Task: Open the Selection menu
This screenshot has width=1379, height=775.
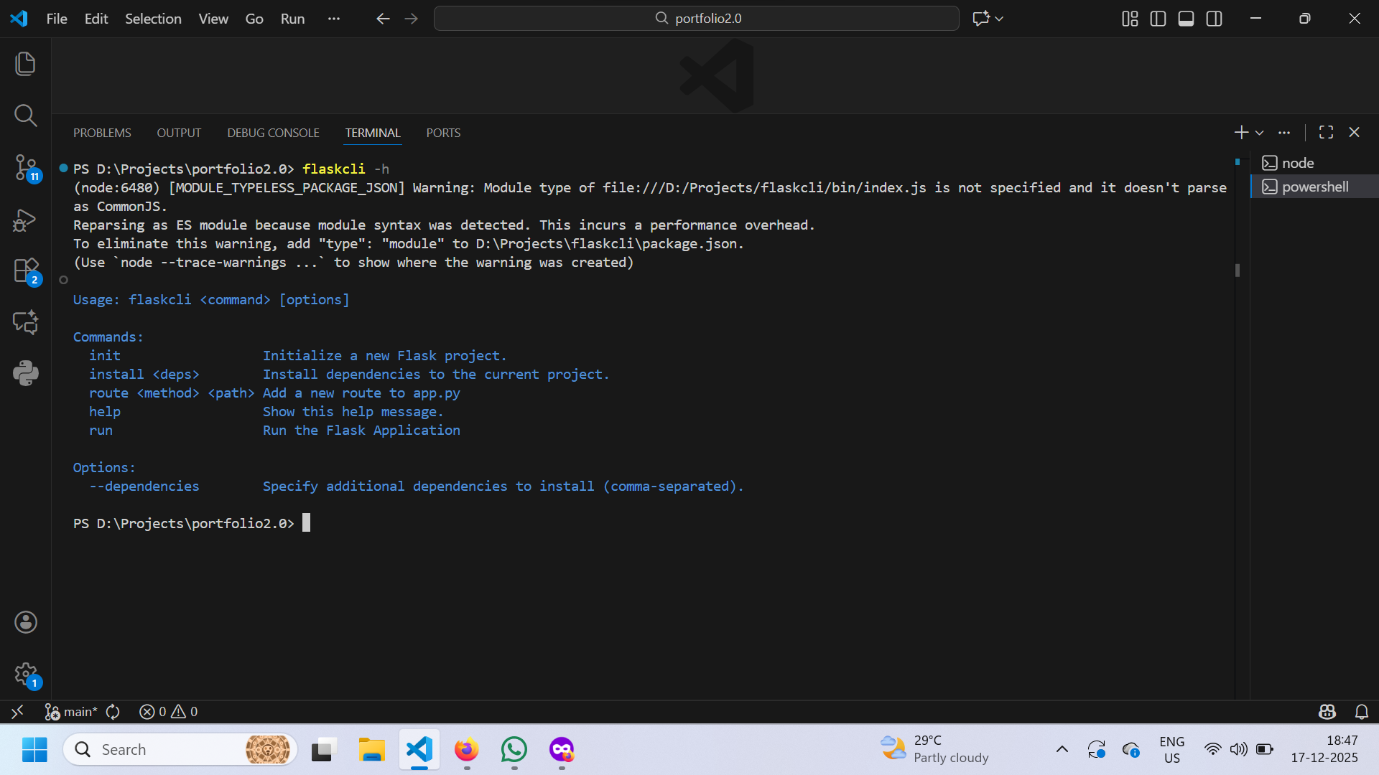Action: coord(153,19)
